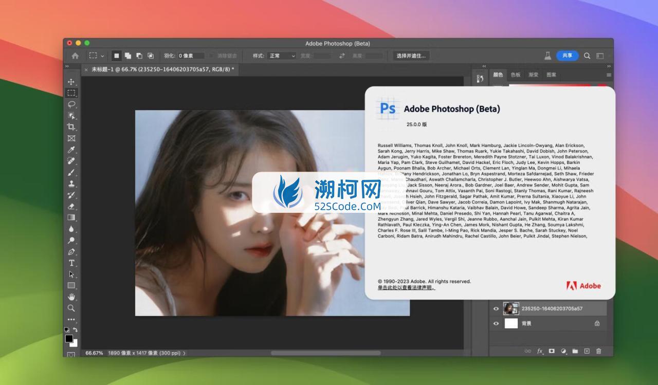Viewport: 658px width, 385px height.
Task: Choose Subtract from selection mode
Action: [x=139, y=56]
